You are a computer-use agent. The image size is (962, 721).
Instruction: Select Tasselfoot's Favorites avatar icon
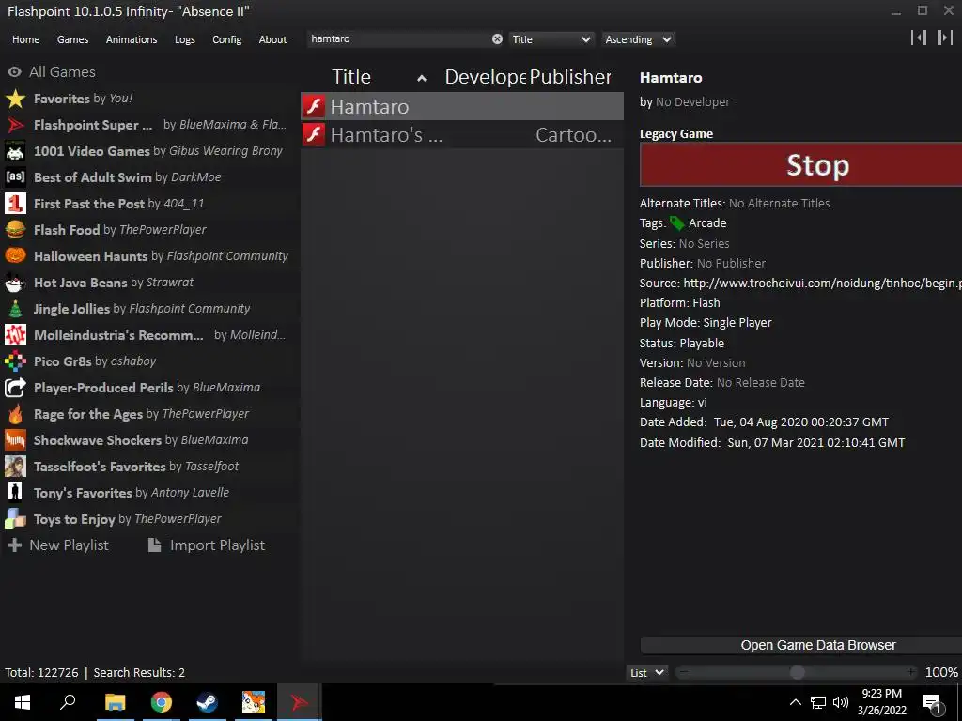click(x=15, y=467)
